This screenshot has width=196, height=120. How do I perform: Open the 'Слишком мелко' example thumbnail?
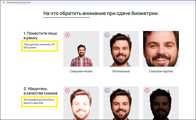click(81, 49)
